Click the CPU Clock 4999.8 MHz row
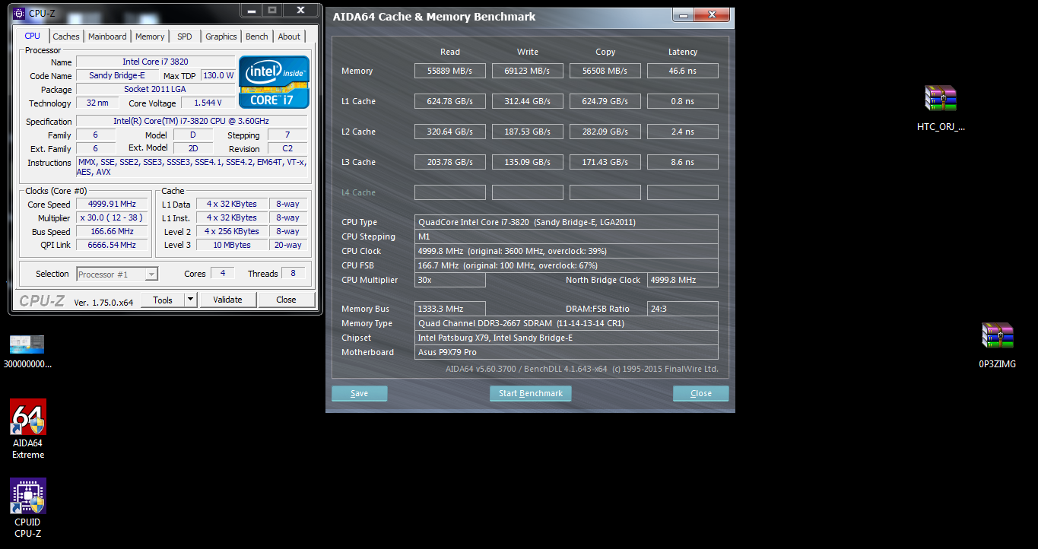This screenshot has width=1038, height=549. coord(567,251)
